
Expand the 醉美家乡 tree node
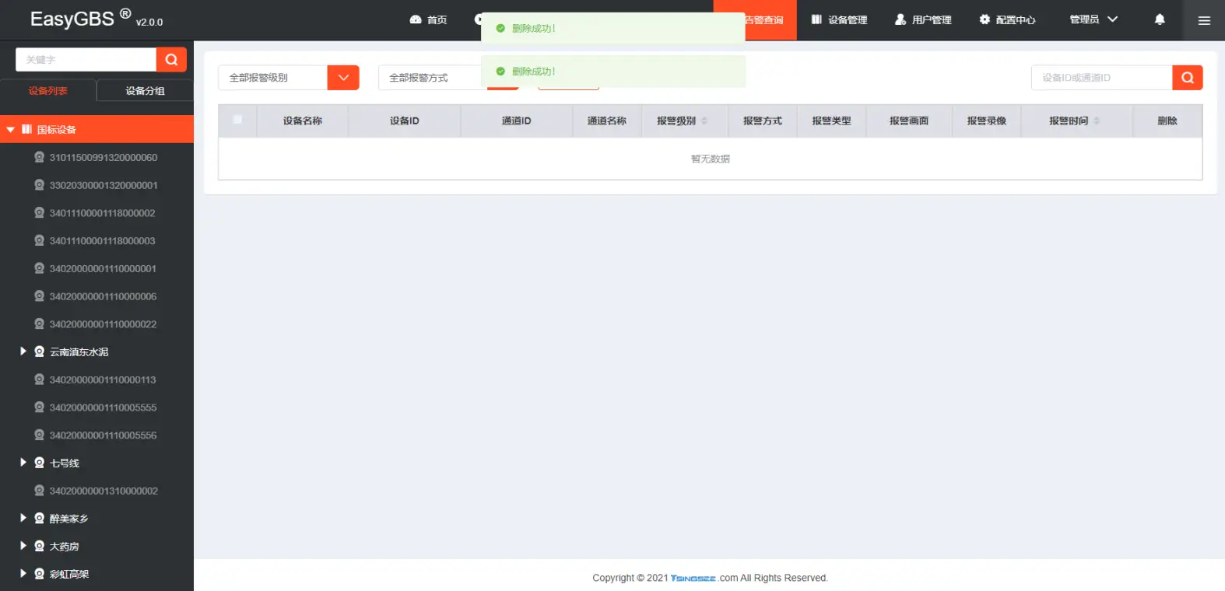click(x=23, y=518)
